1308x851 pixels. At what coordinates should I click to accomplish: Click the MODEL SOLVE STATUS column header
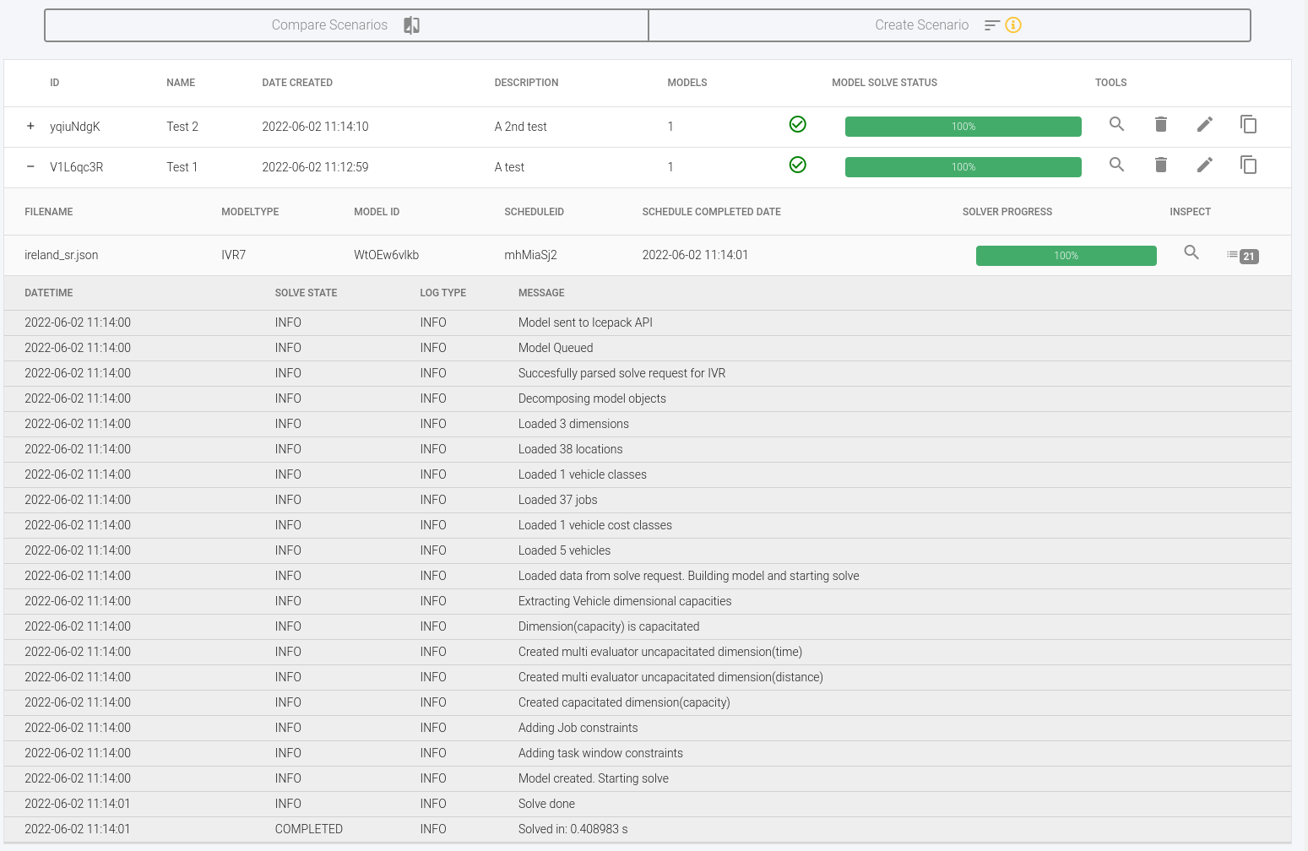(x=884, y=83)
